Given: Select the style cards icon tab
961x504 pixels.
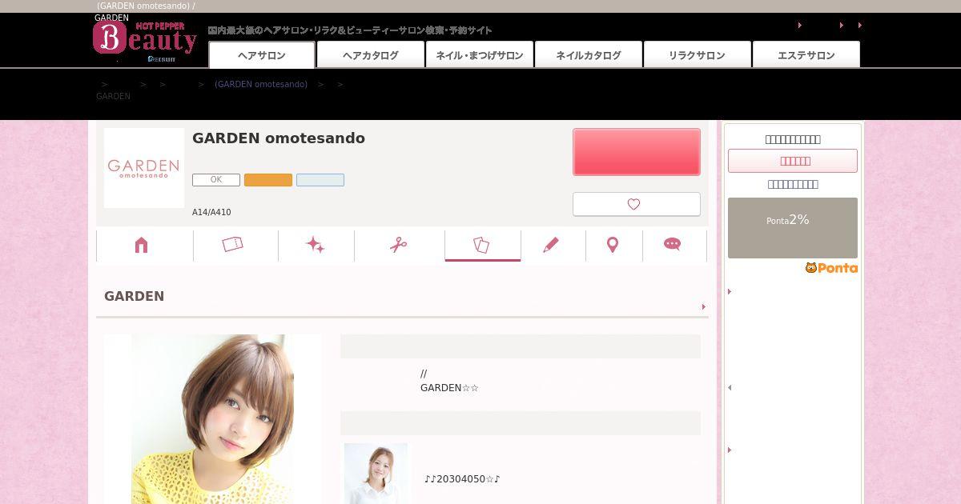Looking at the screenshot, I should tap(481, 245).
